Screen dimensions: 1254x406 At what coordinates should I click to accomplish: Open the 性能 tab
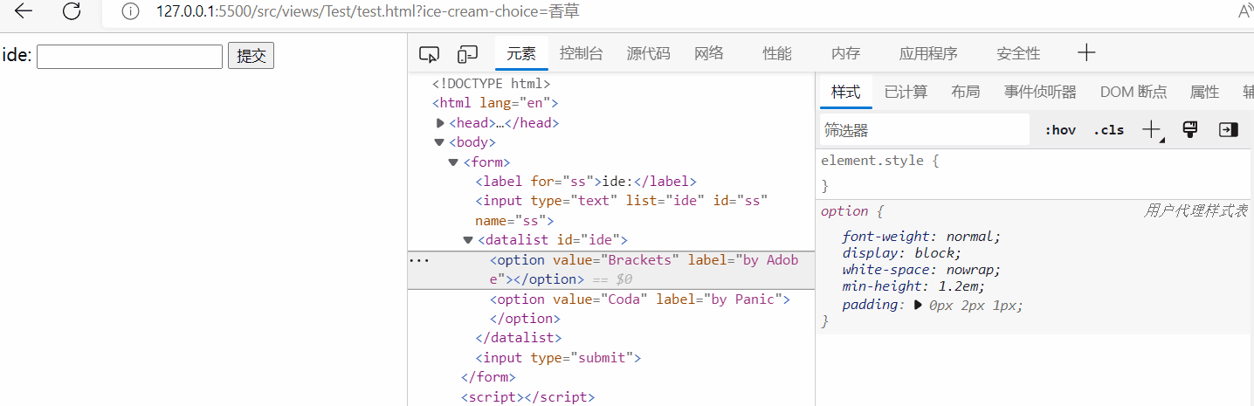pyautogui.click(x=777, y=53)
